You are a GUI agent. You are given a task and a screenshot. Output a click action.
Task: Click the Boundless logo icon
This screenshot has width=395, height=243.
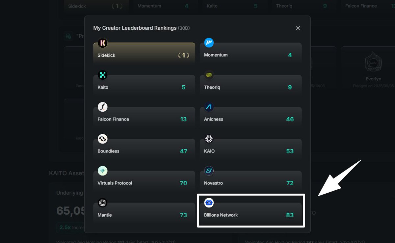tap(103, 139)
